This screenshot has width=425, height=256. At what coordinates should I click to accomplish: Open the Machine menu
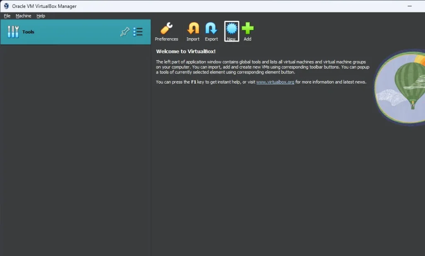(23, 16)
